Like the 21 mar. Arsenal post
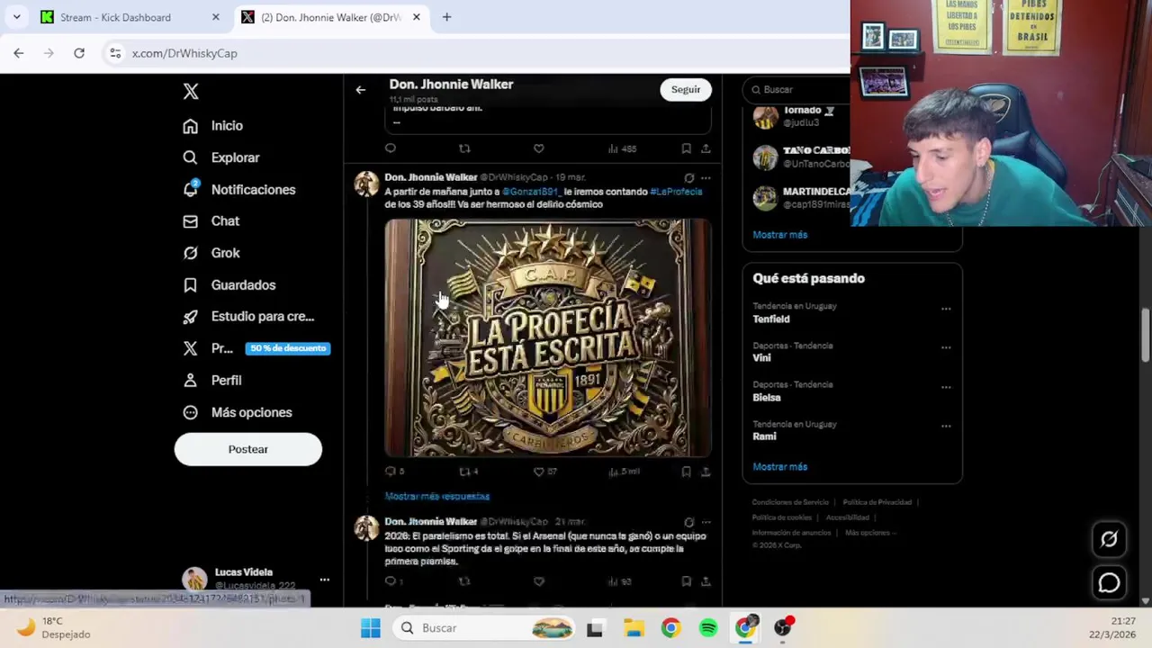The height and width of the screenshot is (648, 1152). (538, 581)
